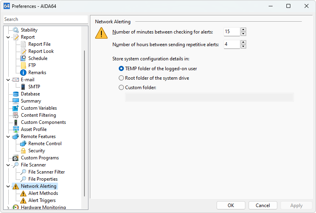Collapse the E-mail tree node
This screenshot has width=316, height=213.
click(8, 80)
